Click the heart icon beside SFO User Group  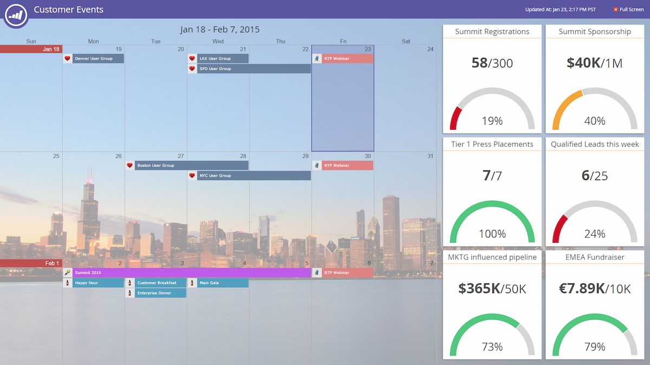tap(192, 69)
